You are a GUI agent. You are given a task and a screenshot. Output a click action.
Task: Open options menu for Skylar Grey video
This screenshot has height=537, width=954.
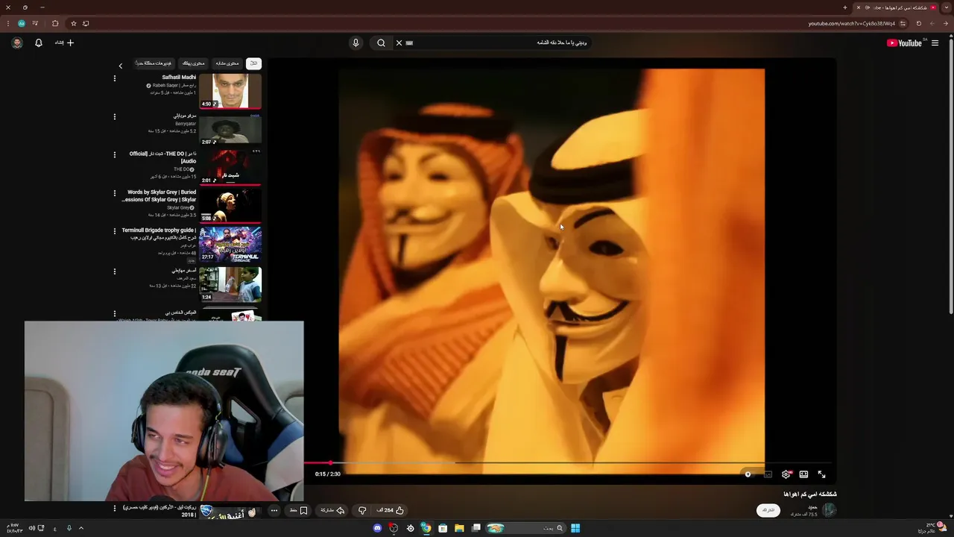(x=115, y=194)
